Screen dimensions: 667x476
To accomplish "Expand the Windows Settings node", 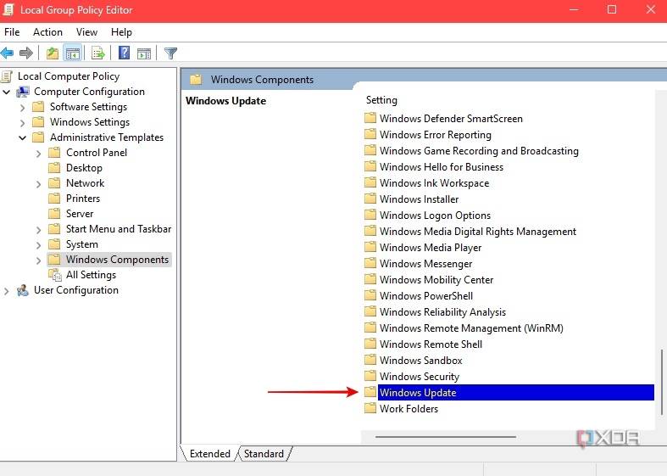I will pos(23,123).
